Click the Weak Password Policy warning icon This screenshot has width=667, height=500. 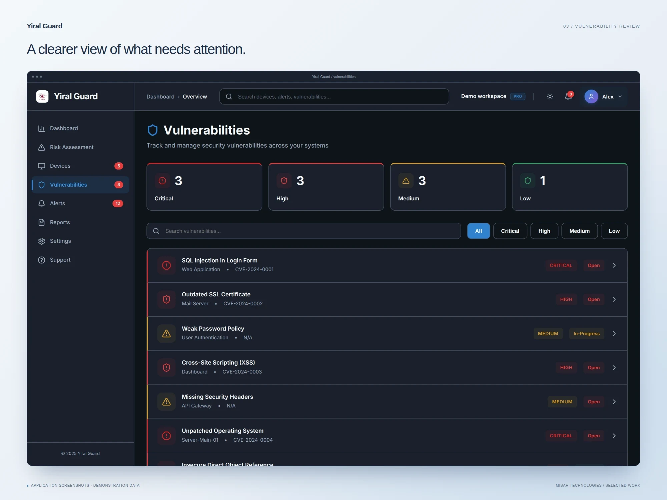pos(166,333)
